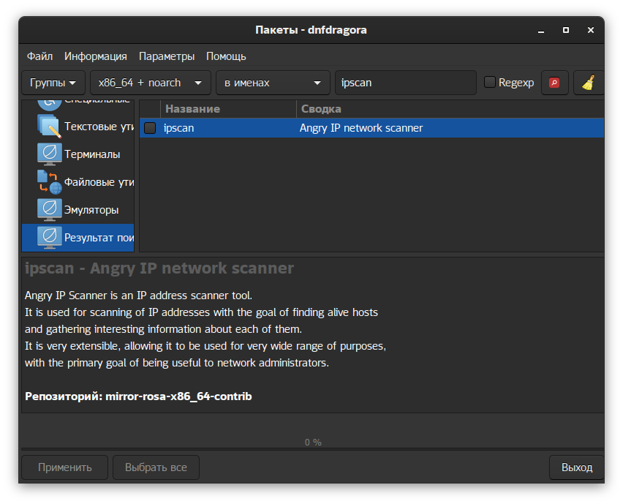Image resolution: width=623 pixels, height=504 pixels.
Task: Open the Параметры menu
Action: coord(167,56)
